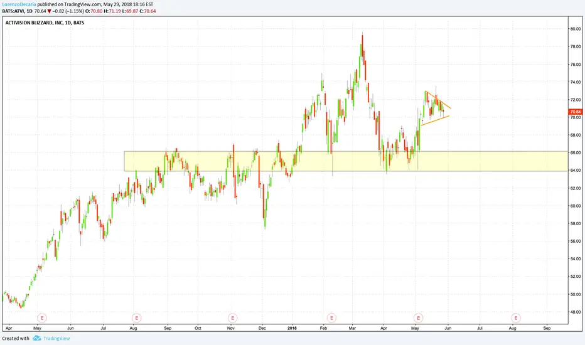
Task: Select the upper orange pennant trendline
Action: [x=438, y=100]
